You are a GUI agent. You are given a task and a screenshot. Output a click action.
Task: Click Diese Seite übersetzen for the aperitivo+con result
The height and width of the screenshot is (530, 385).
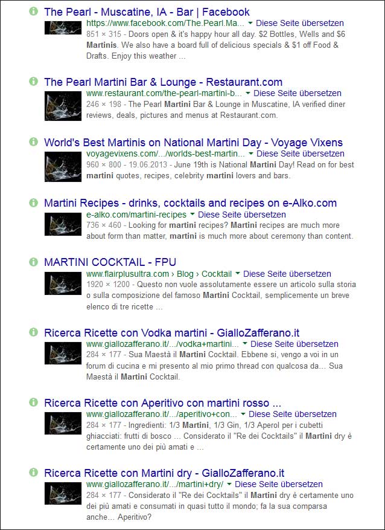tap(293, 414)
